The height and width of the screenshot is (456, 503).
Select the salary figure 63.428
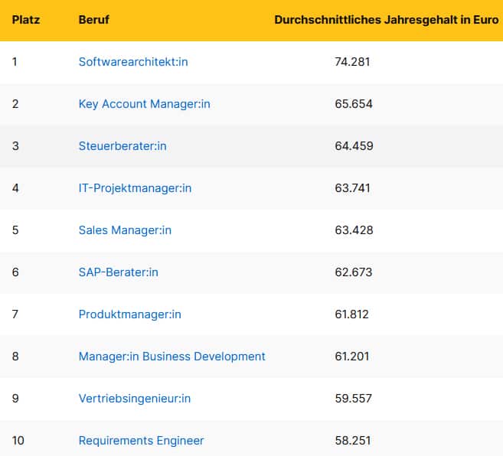tap(354, 230)
